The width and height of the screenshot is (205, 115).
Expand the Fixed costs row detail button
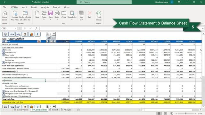point(4,55)
